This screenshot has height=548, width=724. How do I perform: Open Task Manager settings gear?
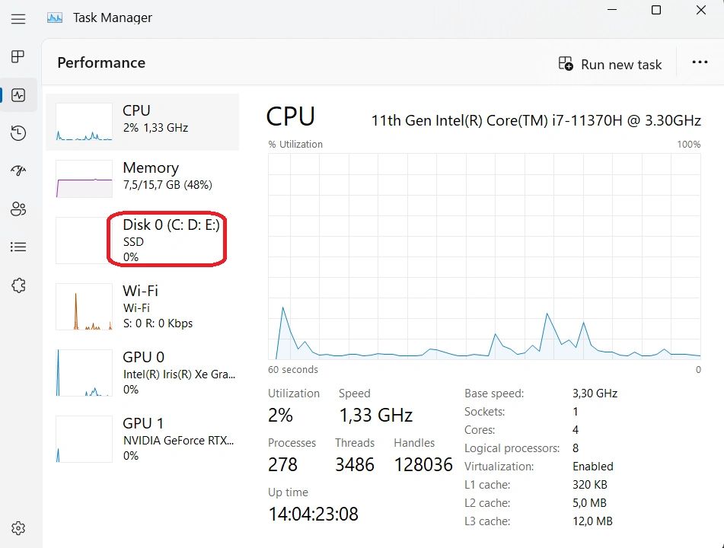[x=18, y=528]
